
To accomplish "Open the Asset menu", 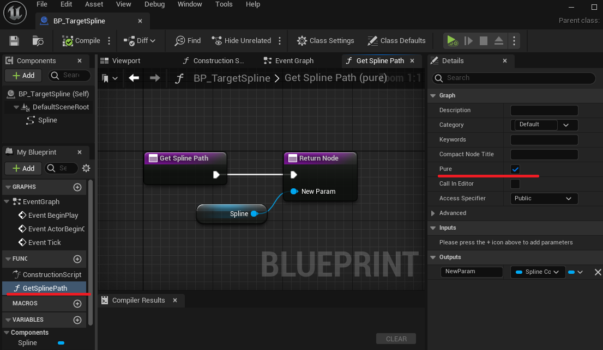I will (94, 4).
